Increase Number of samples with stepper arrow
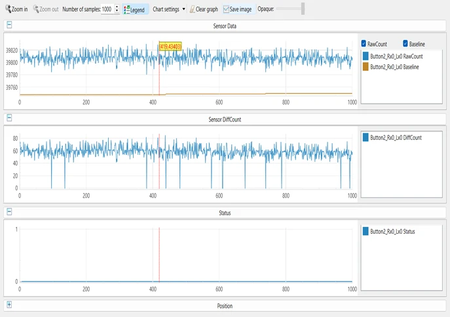The image size is (450, 317). pyautogui.click(x=117, y=7)
